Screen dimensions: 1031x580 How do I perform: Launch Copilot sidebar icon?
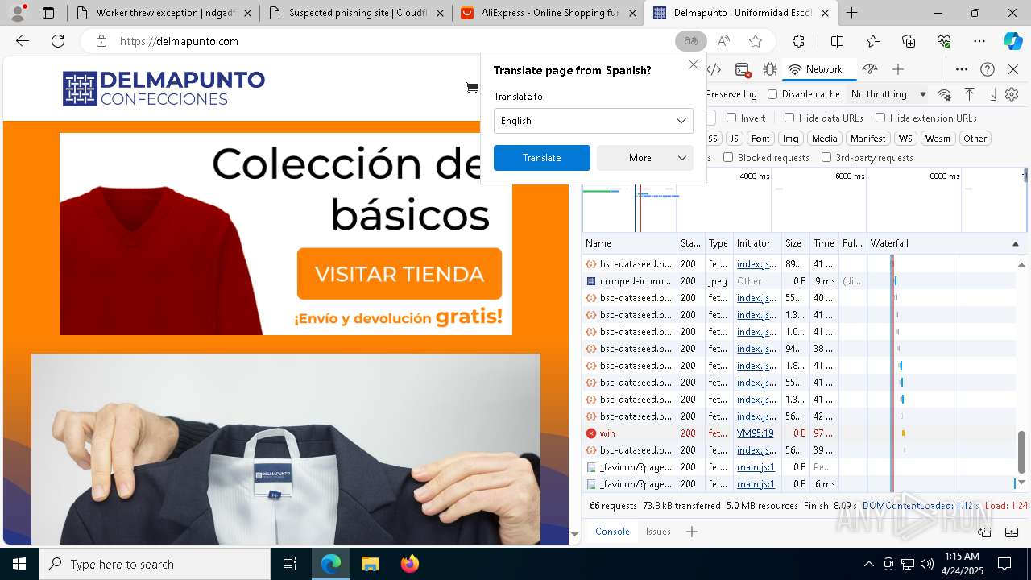coord(1012,41)
